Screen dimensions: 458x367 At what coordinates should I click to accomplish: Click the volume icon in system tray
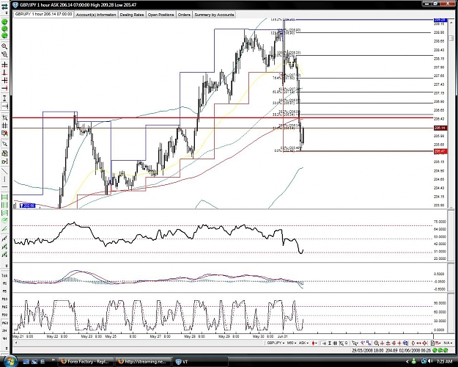(429, 361)
